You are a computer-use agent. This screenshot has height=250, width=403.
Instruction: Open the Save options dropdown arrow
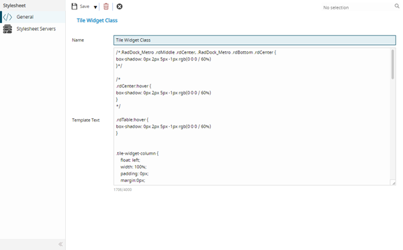coord(95,7)
